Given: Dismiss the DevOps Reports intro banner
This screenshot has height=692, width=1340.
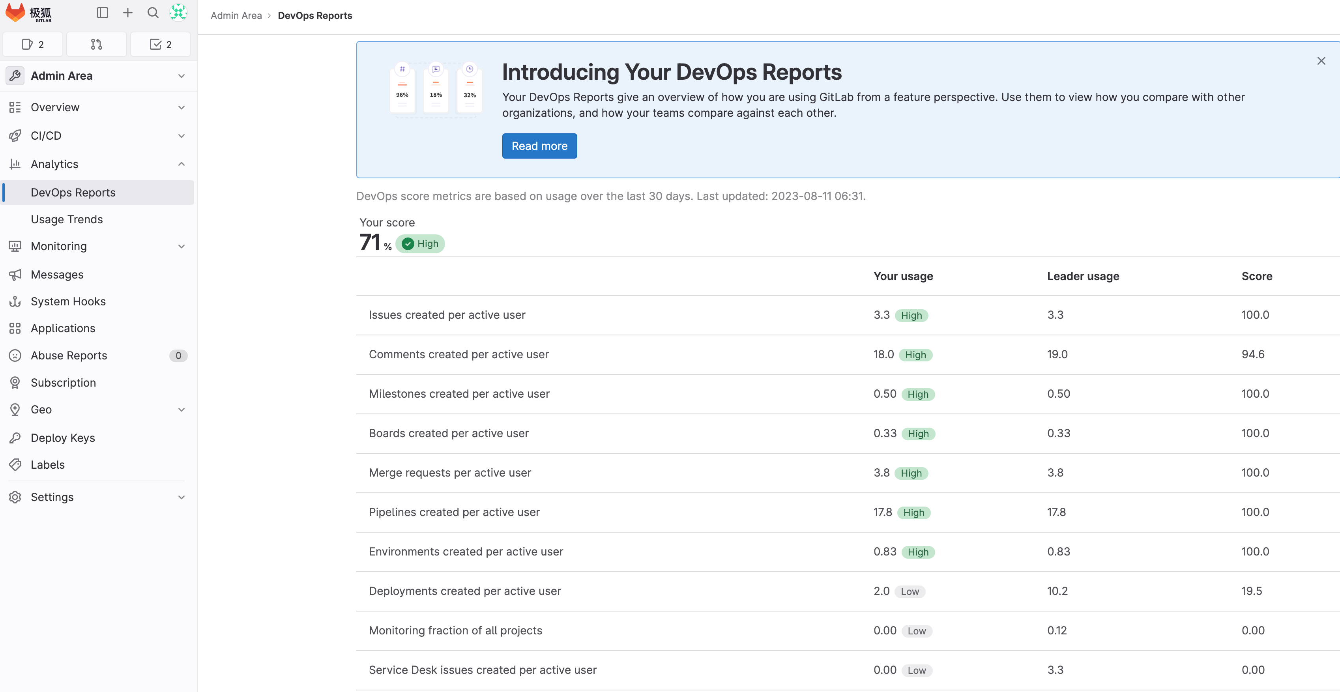Looking at the screenshot, I should click(1321, 61).
